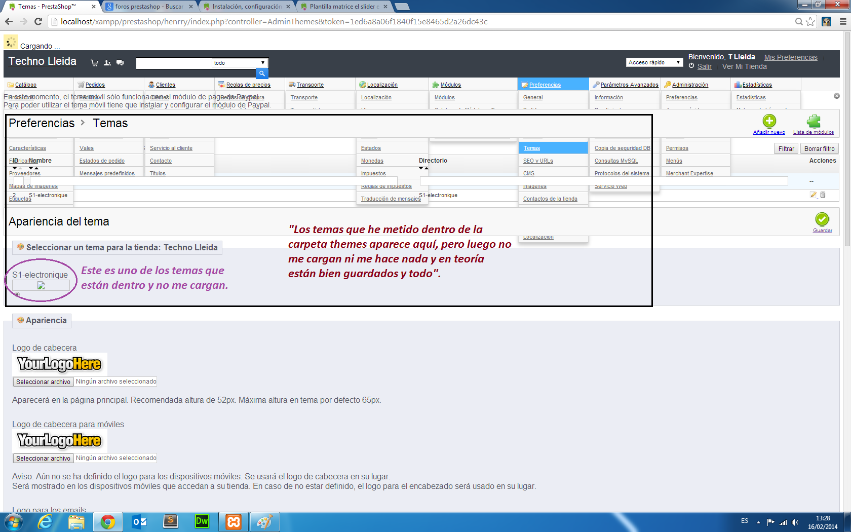Select Copia de seguridad DB submenu item
This screenshot has width=851, height=532.
(622, 148)
